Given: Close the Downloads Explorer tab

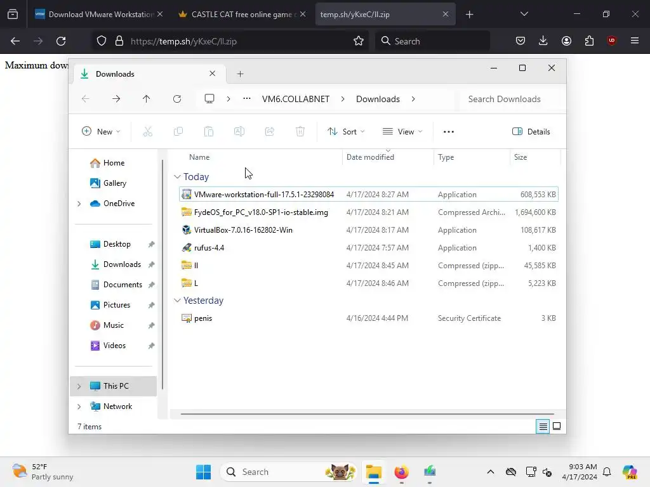Looking at the screenshot, I should [212, 74].
